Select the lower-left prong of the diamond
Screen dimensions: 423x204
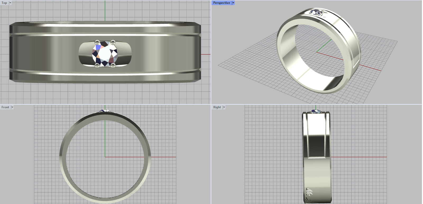coord(97,65)
